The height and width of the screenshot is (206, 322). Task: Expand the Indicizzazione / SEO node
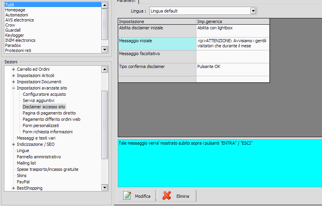(x=14, y=145)
